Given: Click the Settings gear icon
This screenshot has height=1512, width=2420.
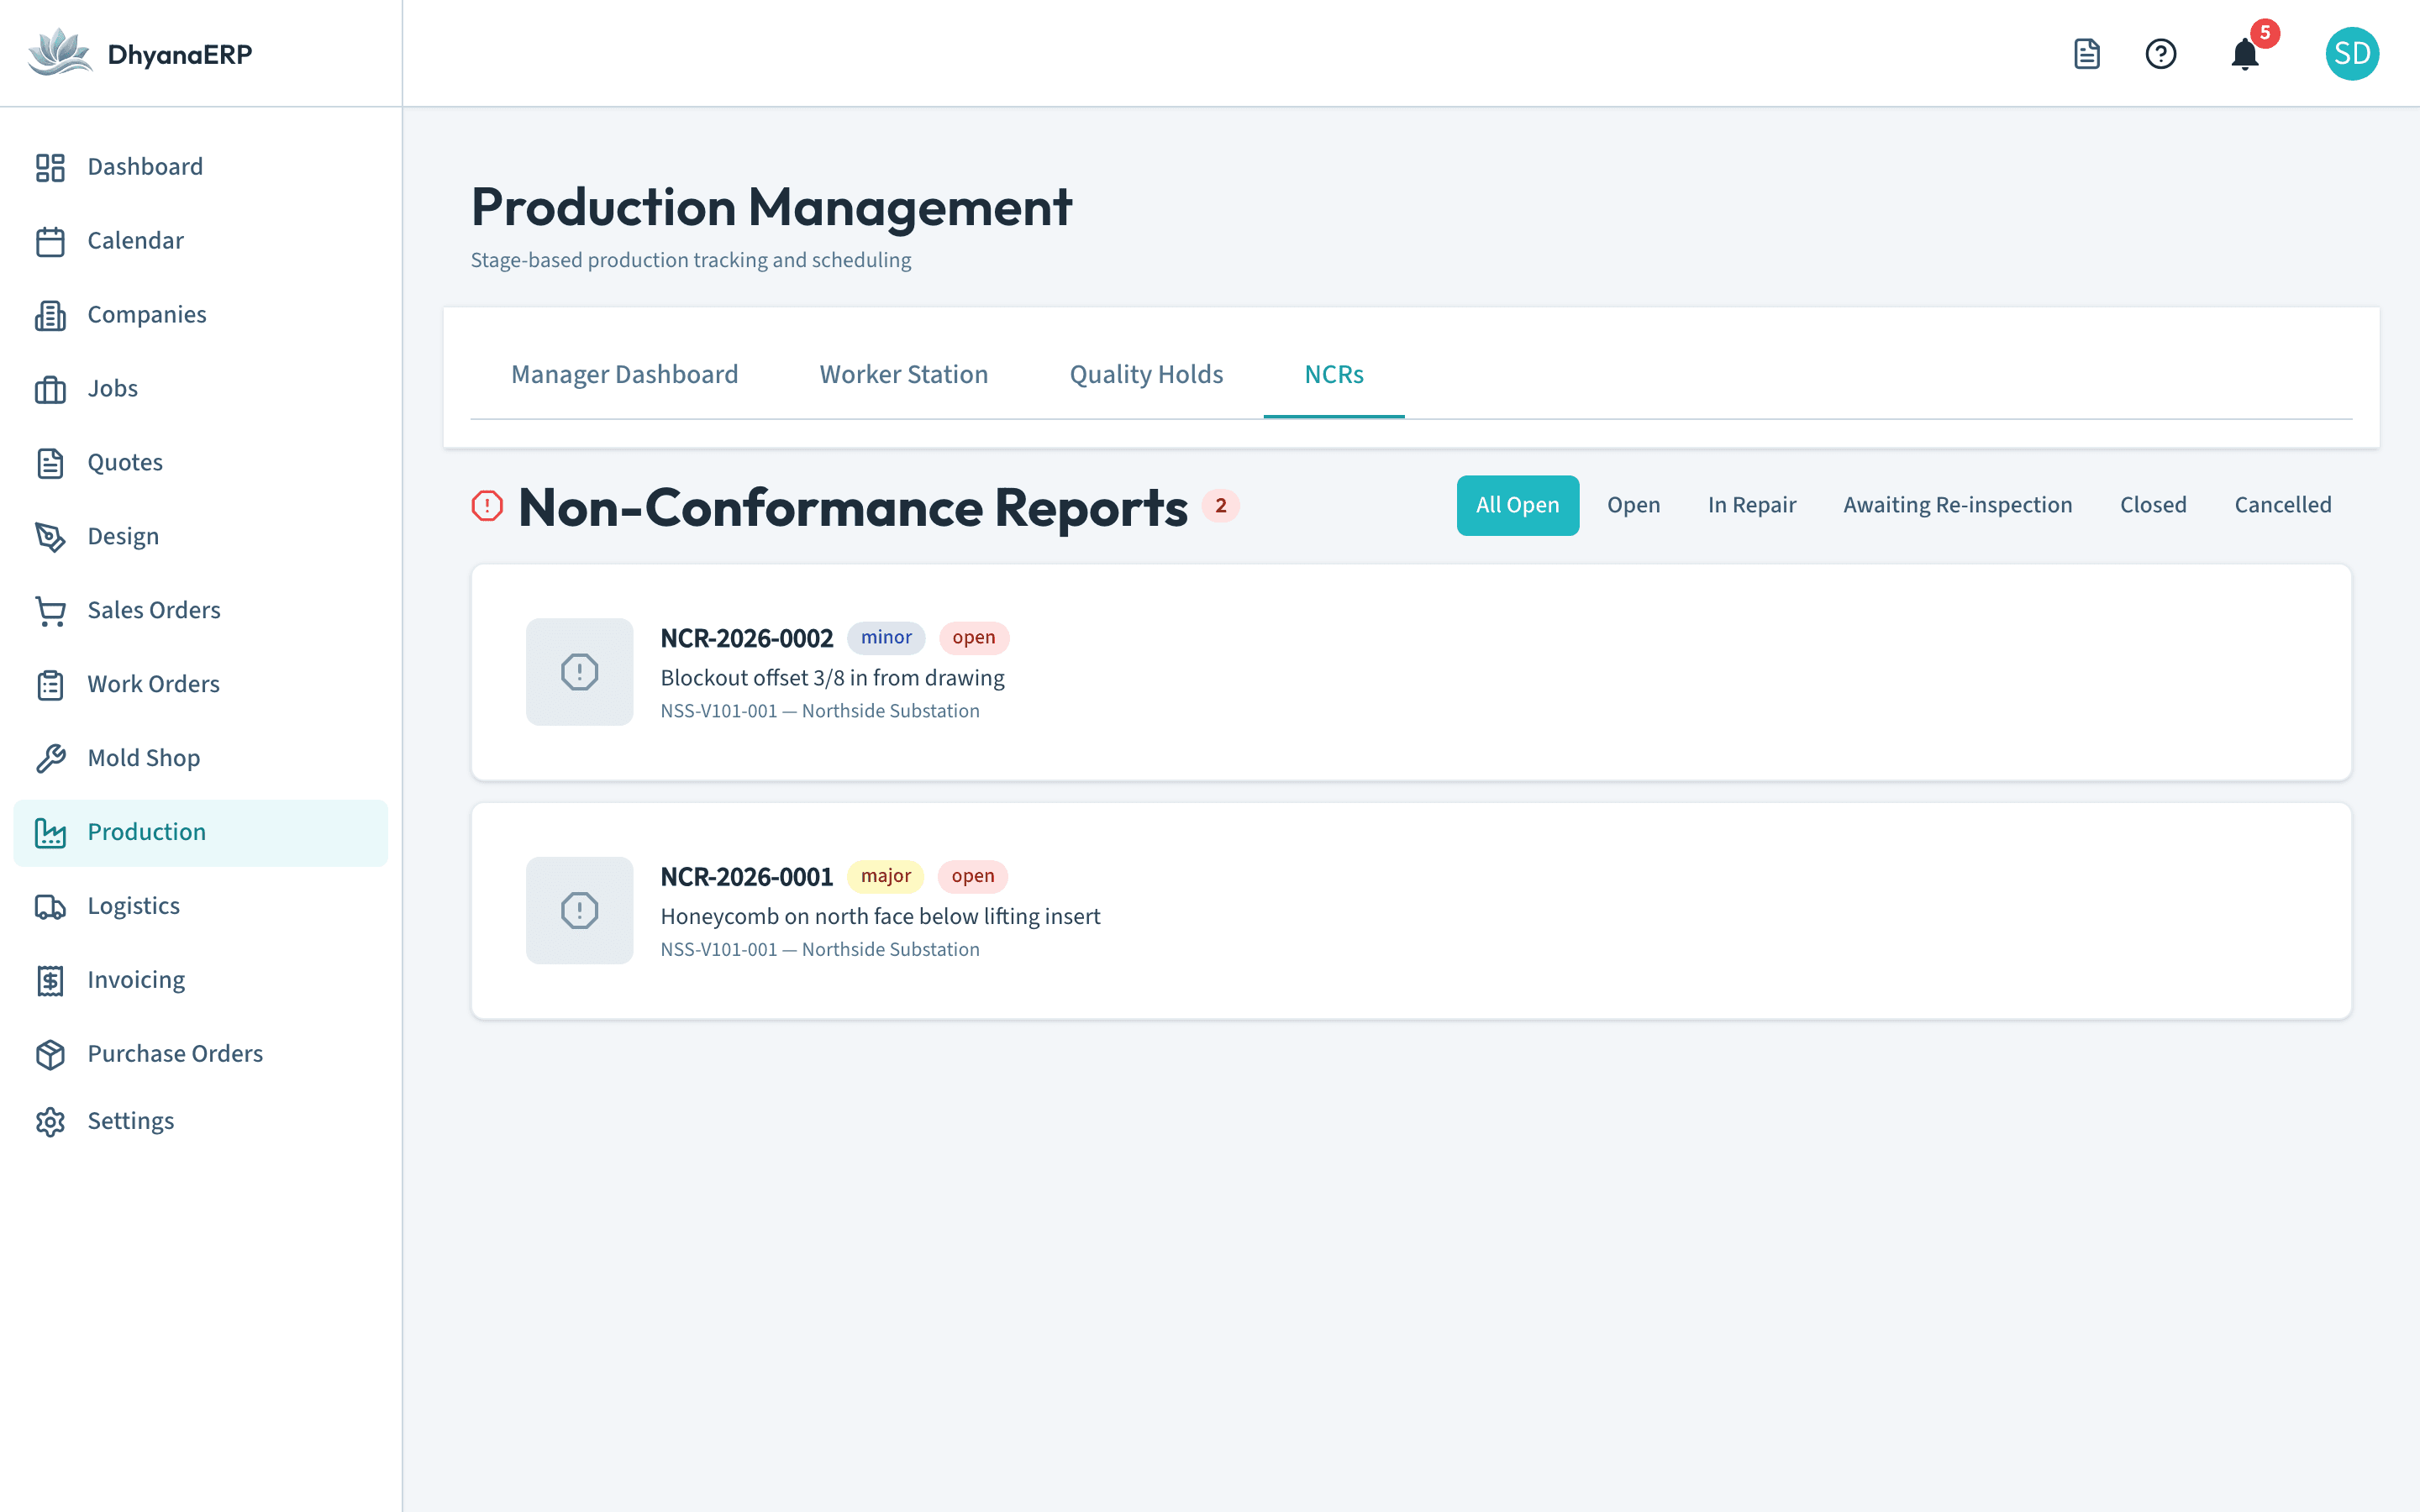Looking at the screenshot, I should click(x=50, y=1122).
